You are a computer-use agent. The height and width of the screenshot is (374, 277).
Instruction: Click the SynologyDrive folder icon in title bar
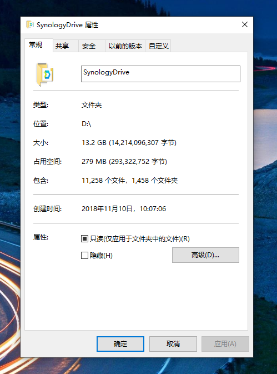[30, 24]
